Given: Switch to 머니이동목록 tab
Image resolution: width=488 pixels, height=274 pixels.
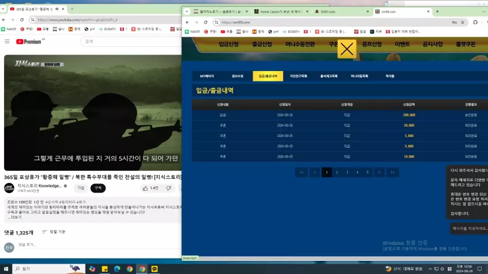Looking at the screenshot, I should click(x=359, y=76).
